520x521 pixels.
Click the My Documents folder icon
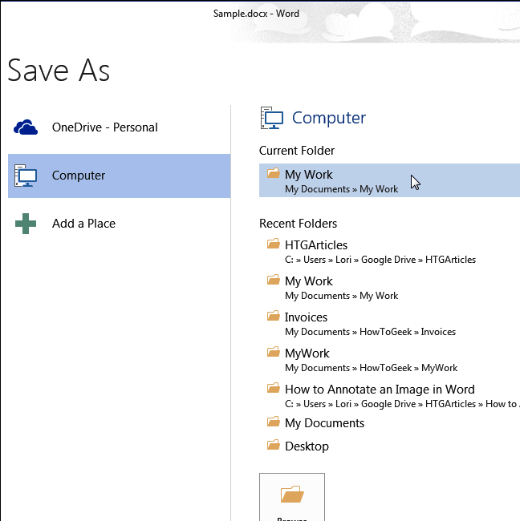coord(274,422)
